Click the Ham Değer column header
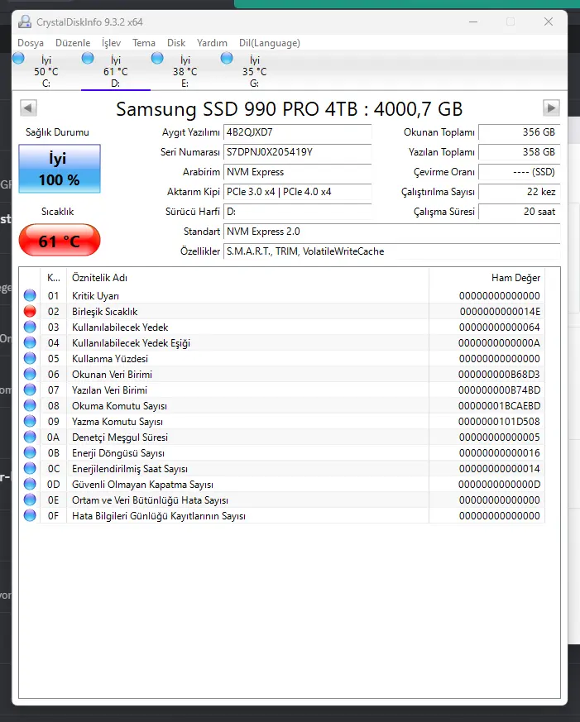The image size is (580, 722). [487, 278]
